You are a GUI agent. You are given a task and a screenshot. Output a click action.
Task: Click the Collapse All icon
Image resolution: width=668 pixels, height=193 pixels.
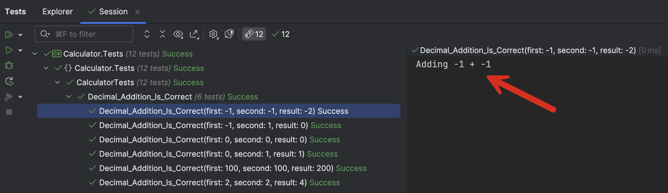(162, 34)
